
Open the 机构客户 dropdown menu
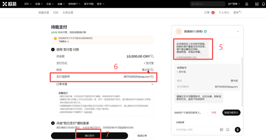pyautogui.click(x=74, y=4)
